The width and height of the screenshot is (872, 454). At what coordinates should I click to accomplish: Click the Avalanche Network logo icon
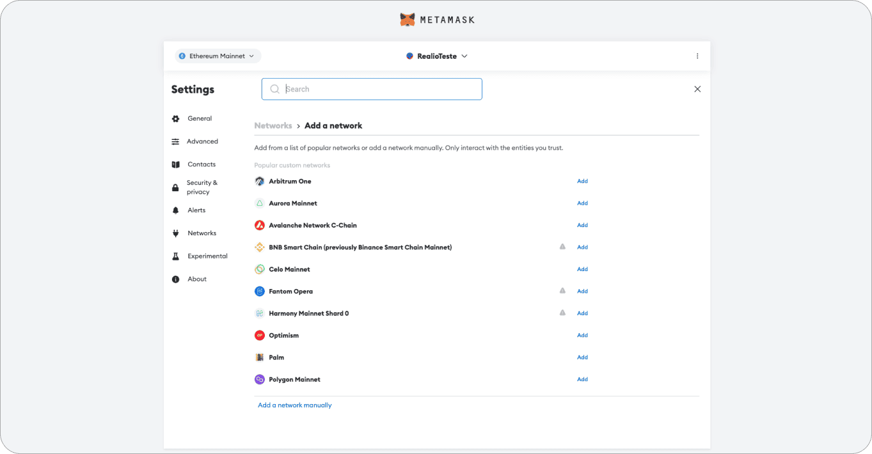click(260, 226)
